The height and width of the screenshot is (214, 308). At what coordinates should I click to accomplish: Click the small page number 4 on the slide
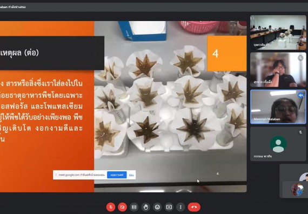(217, 173)
